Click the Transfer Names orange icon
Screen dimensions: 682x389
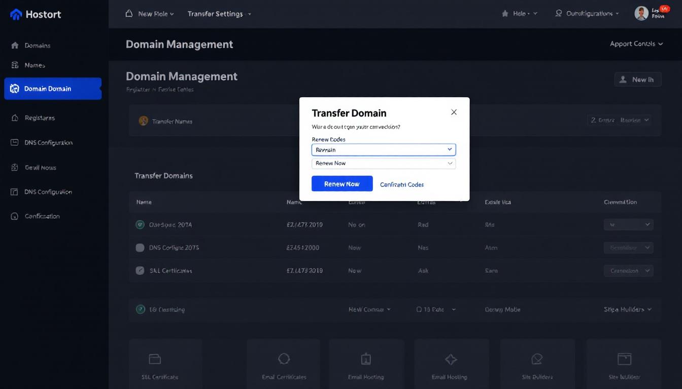point(143,121)
